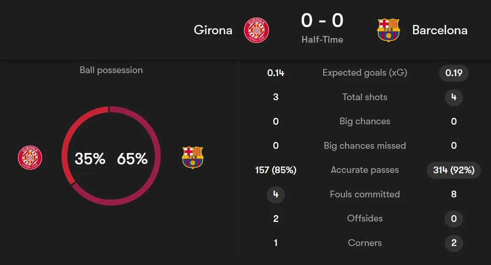Screen dimensions: 491x265
Task: Click the 65% possession value
Action: pos(132,159)
